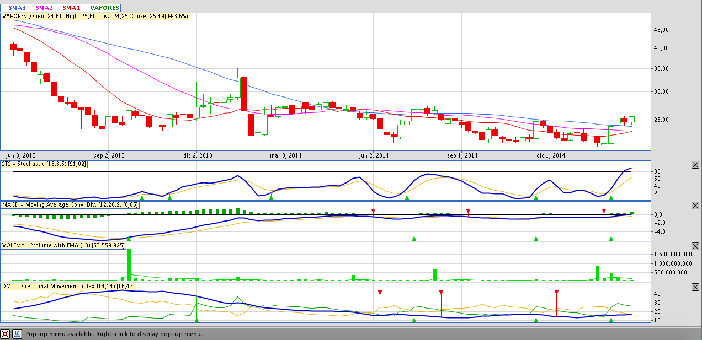This screenshot has height=340, width=702.
Task: Close the DMI indicator panel
Action: (695, 287)
